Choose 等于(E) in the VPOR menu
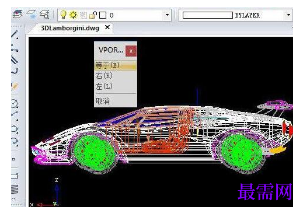This screenshot has width=303, height=210. click(116, 65)
